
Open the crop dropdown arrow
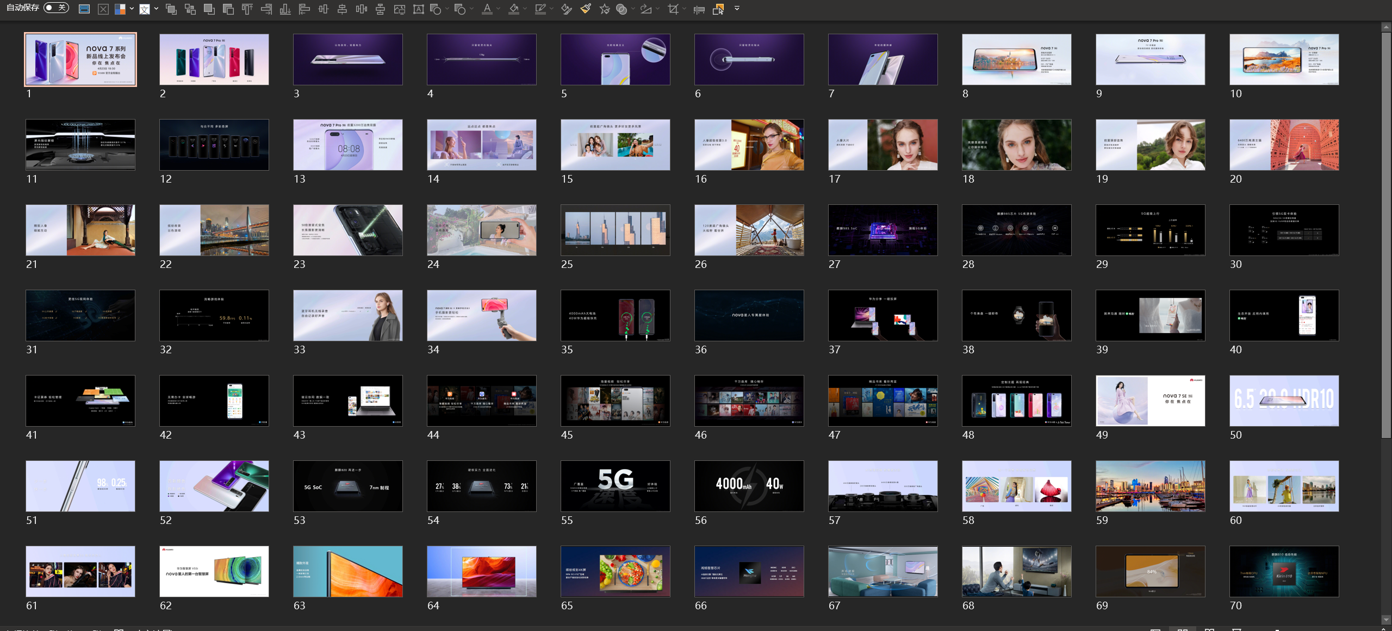(x=685, y=9)
